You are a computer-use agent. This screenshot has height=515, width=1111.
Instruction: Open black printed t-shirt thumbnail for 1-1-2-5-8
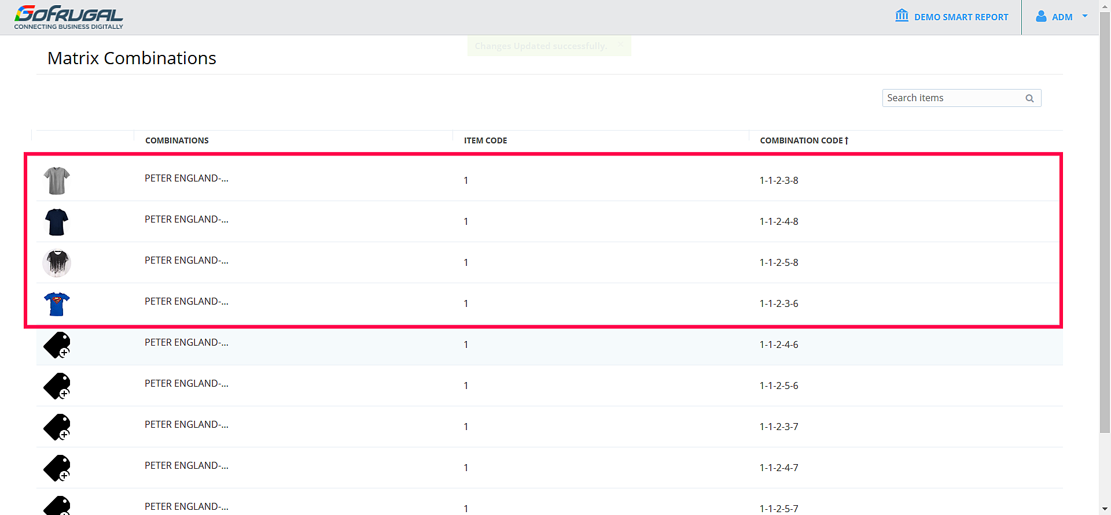point(57,262)
